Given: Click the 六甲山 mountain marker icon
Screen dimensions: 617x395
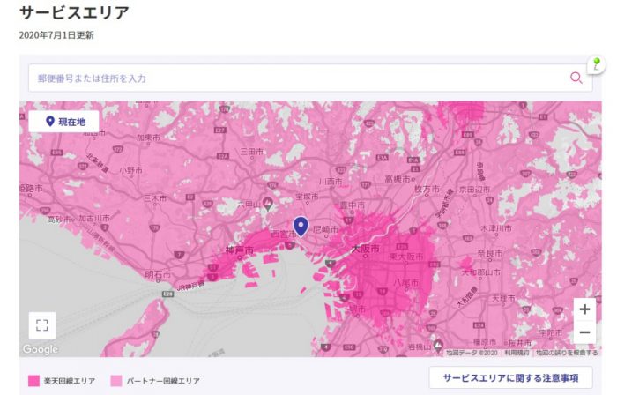Looking at the screenshot, I should (x=268, y=204).
